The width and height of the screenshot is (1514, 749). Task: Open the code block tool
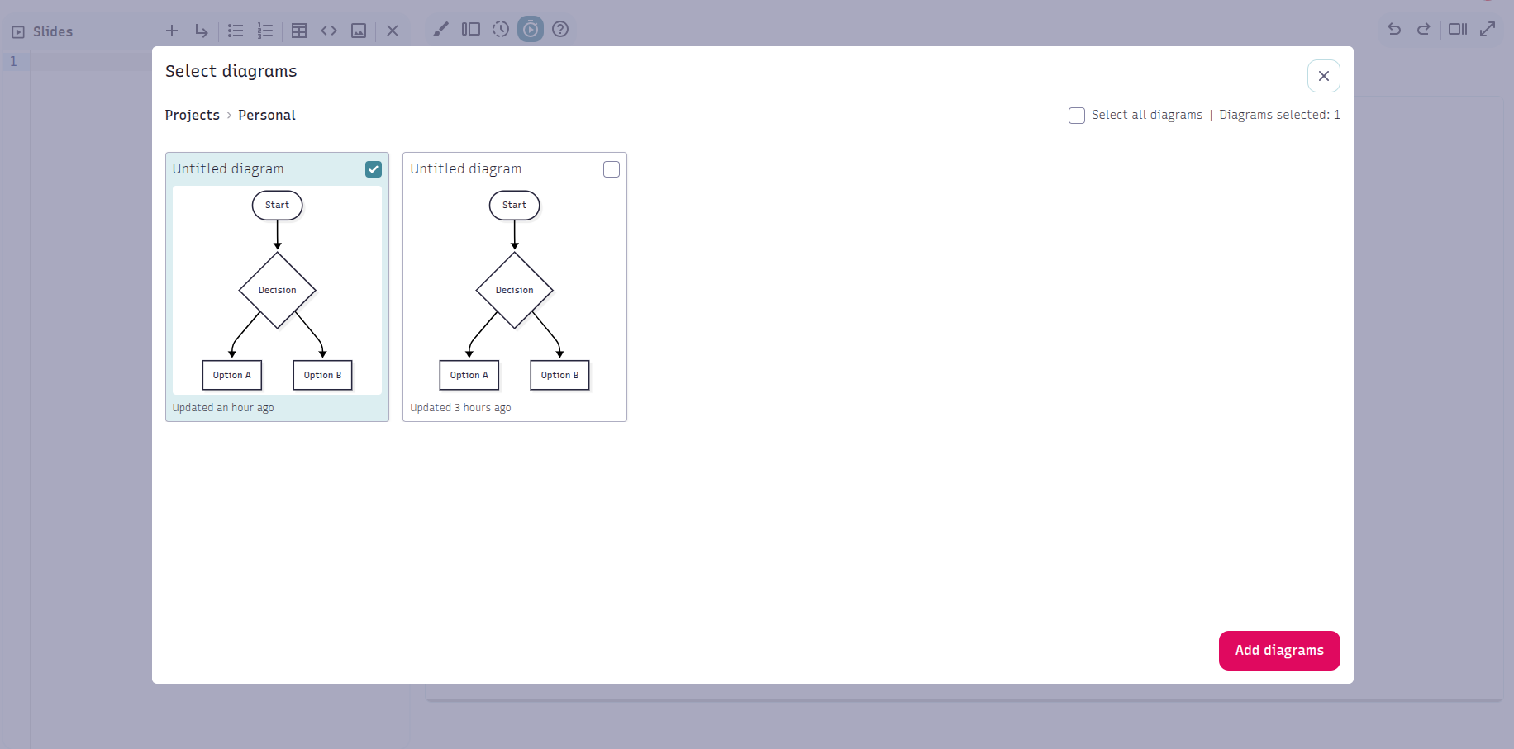[329, 30]
